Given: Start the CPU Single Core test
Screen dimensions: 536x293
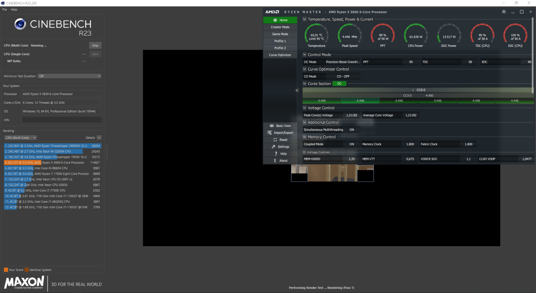Looking at the screenshot, I should point(95,54).
